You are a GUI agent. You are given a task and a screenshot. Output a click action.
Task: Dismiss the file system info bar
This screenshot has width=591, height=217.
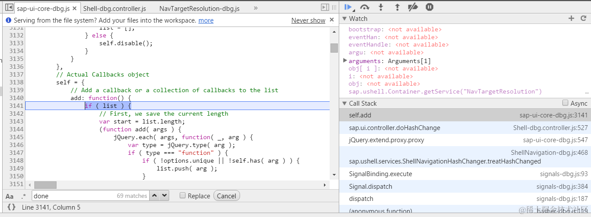[332, 20]
